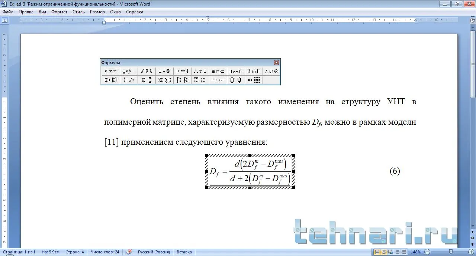Click the zoom slider handle

[451, 252]
